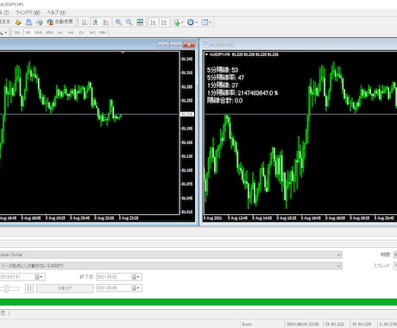Toggle chart auto scroll

pos(153,22)
